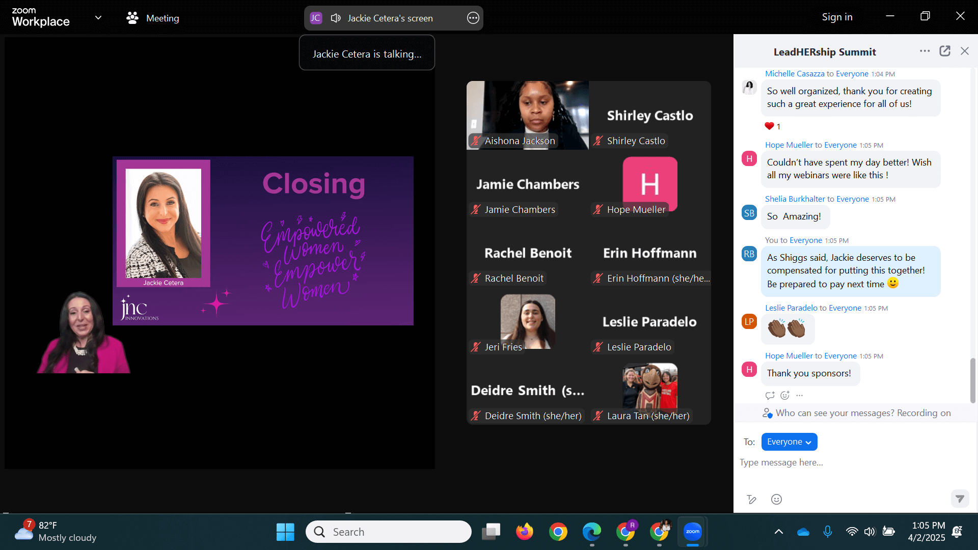Click the text formatting pencil icon
Screen dimensions: 978x550
coord(751,500)
